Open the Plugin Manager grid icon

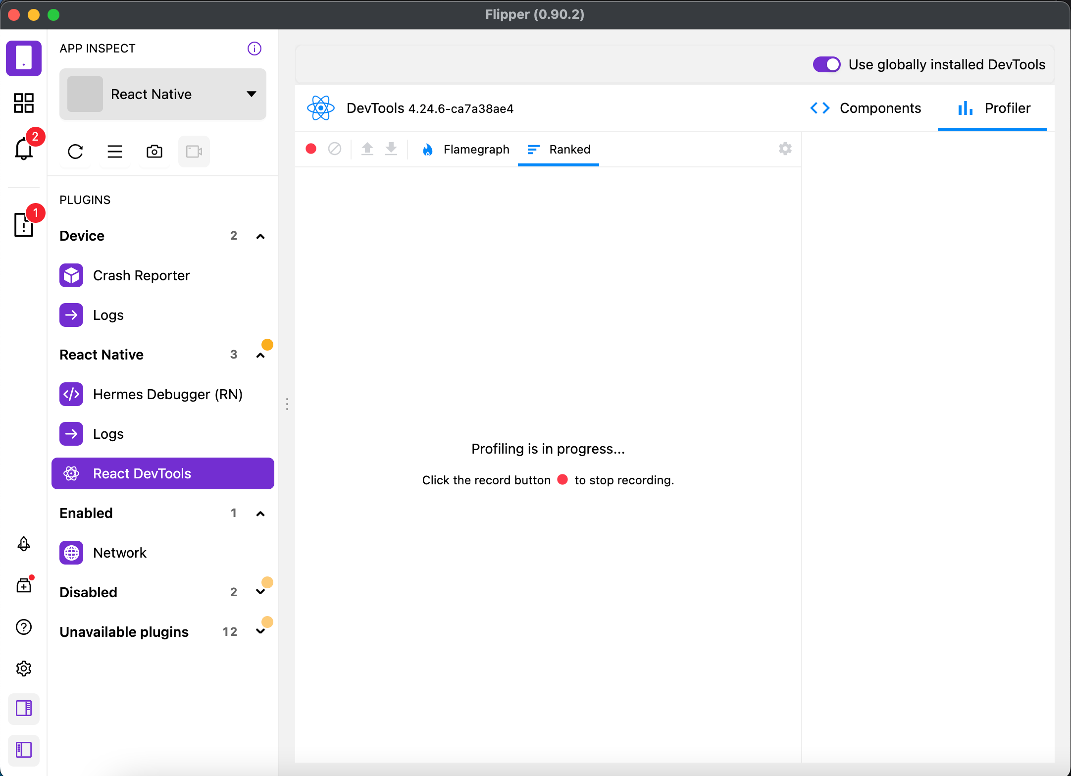pyautogui.click(x=23, y=103)
